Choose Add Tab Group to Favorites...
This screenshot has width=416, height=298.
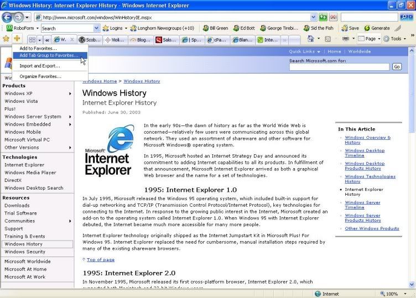point(50,55)
